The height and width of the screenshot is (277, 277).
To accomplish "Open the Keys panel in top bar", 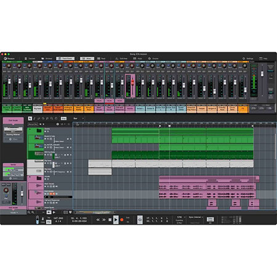I will click(138, 58).
